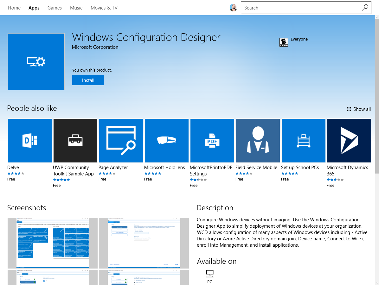Click the "You own this product." text
Image resolution: width=379 pixels, height=285 pixels.
92,70
